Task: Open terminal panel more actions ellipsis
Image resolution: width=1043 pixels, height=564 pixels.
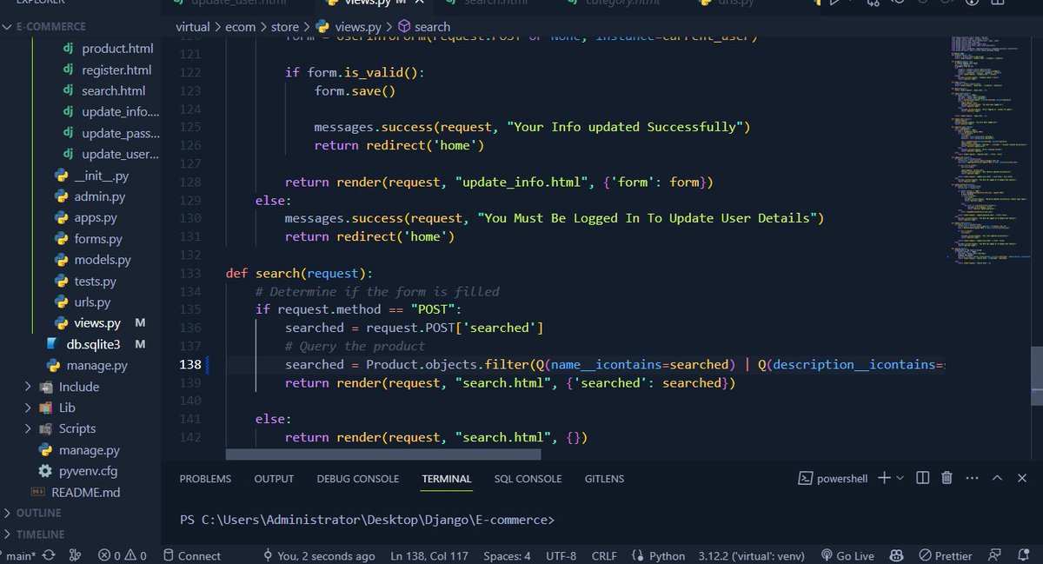Action: [x=973, y=478]
